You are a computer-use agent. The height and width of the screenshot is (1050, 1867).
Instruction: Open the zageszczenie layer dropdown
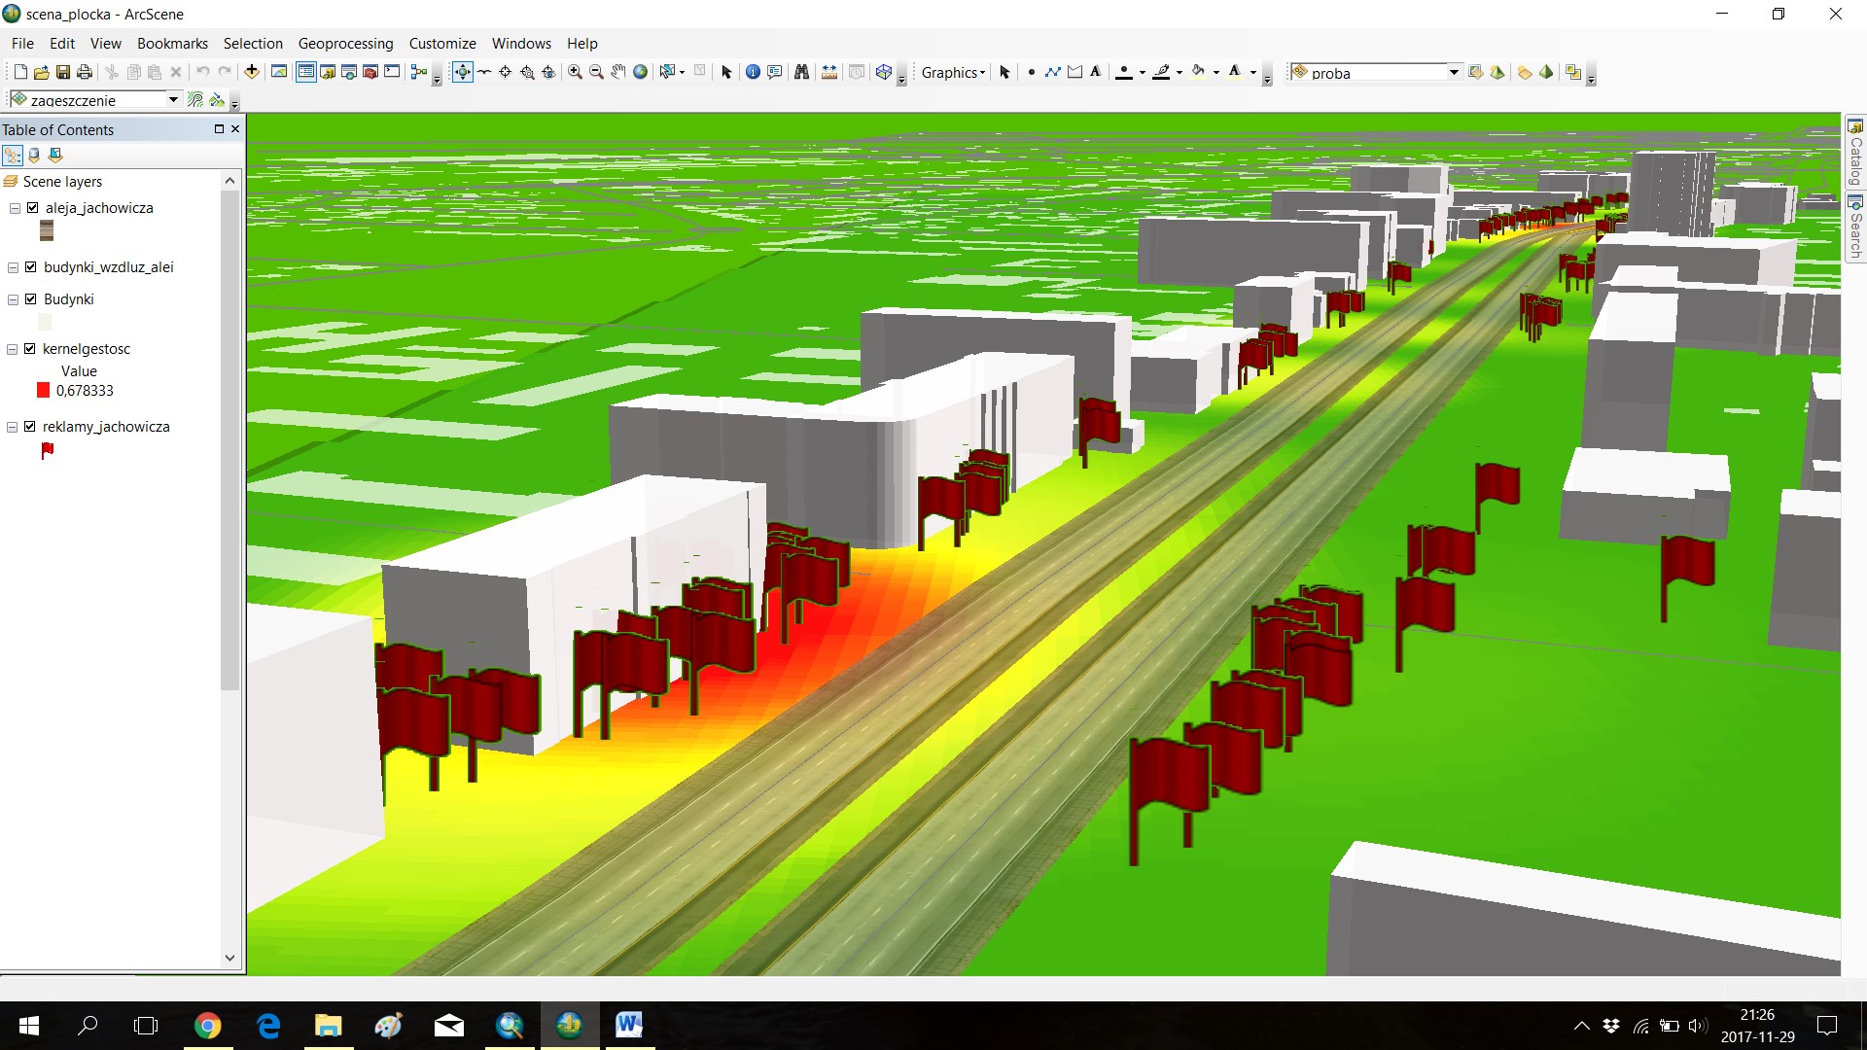[173, 99]
